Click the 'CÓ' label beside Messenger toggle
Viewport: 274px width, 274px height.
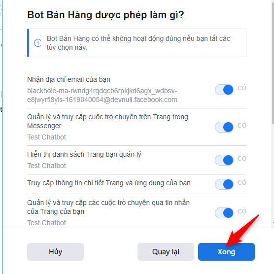(242, 125)
